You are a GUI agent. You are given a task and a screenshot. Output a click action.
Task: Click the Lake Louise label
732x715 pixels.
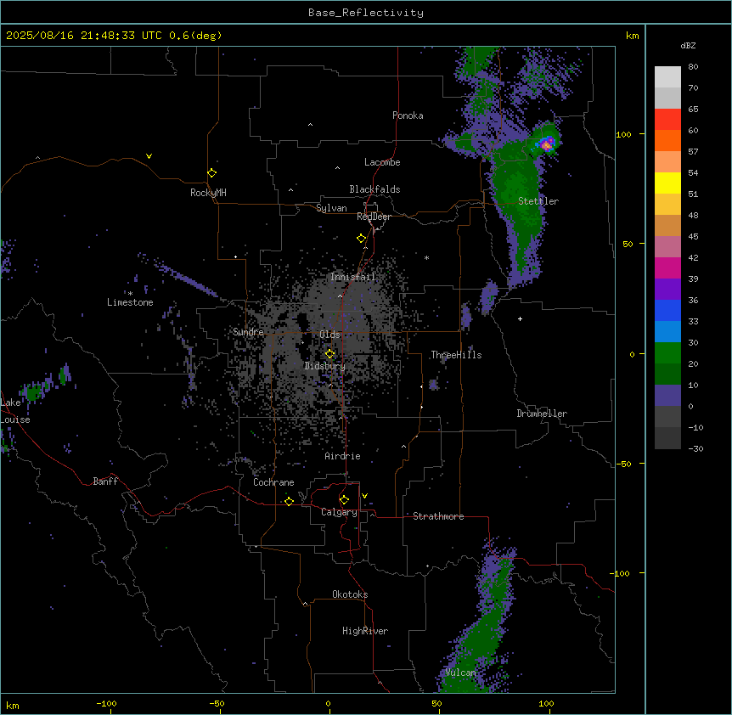click(x=15, y=411)
